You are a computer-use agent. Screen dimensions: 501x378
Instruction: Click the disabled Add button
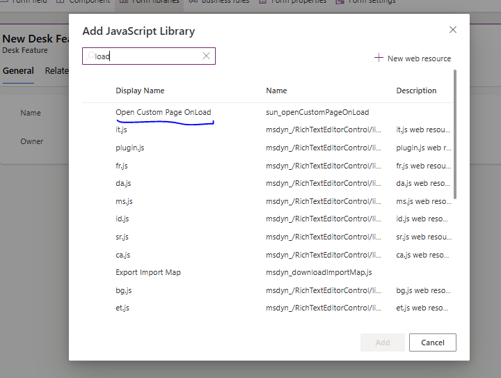coord(383,342)
